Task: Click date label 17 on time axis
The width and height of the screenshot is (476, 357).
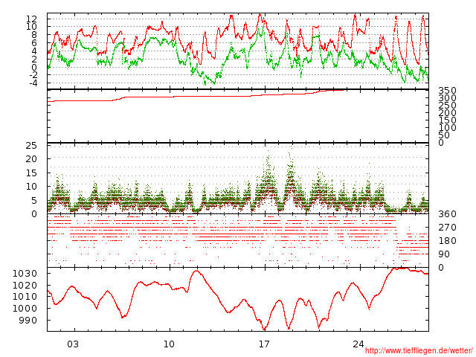Action: click(x=264, y=344)
